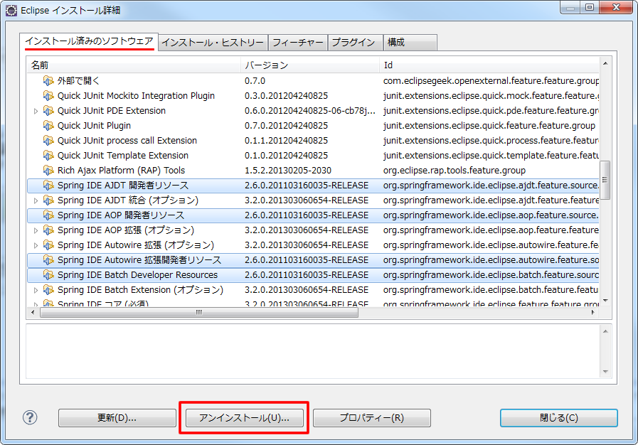Click the feature icon beside 外部で開く
The height and width of the screenshot is (445, 638).
point(48,80)
